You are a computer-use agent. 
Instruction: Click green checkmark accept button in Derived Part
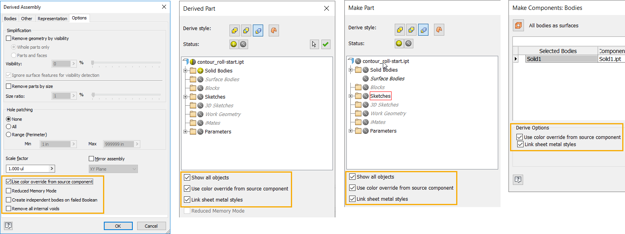tap(326, 44)
